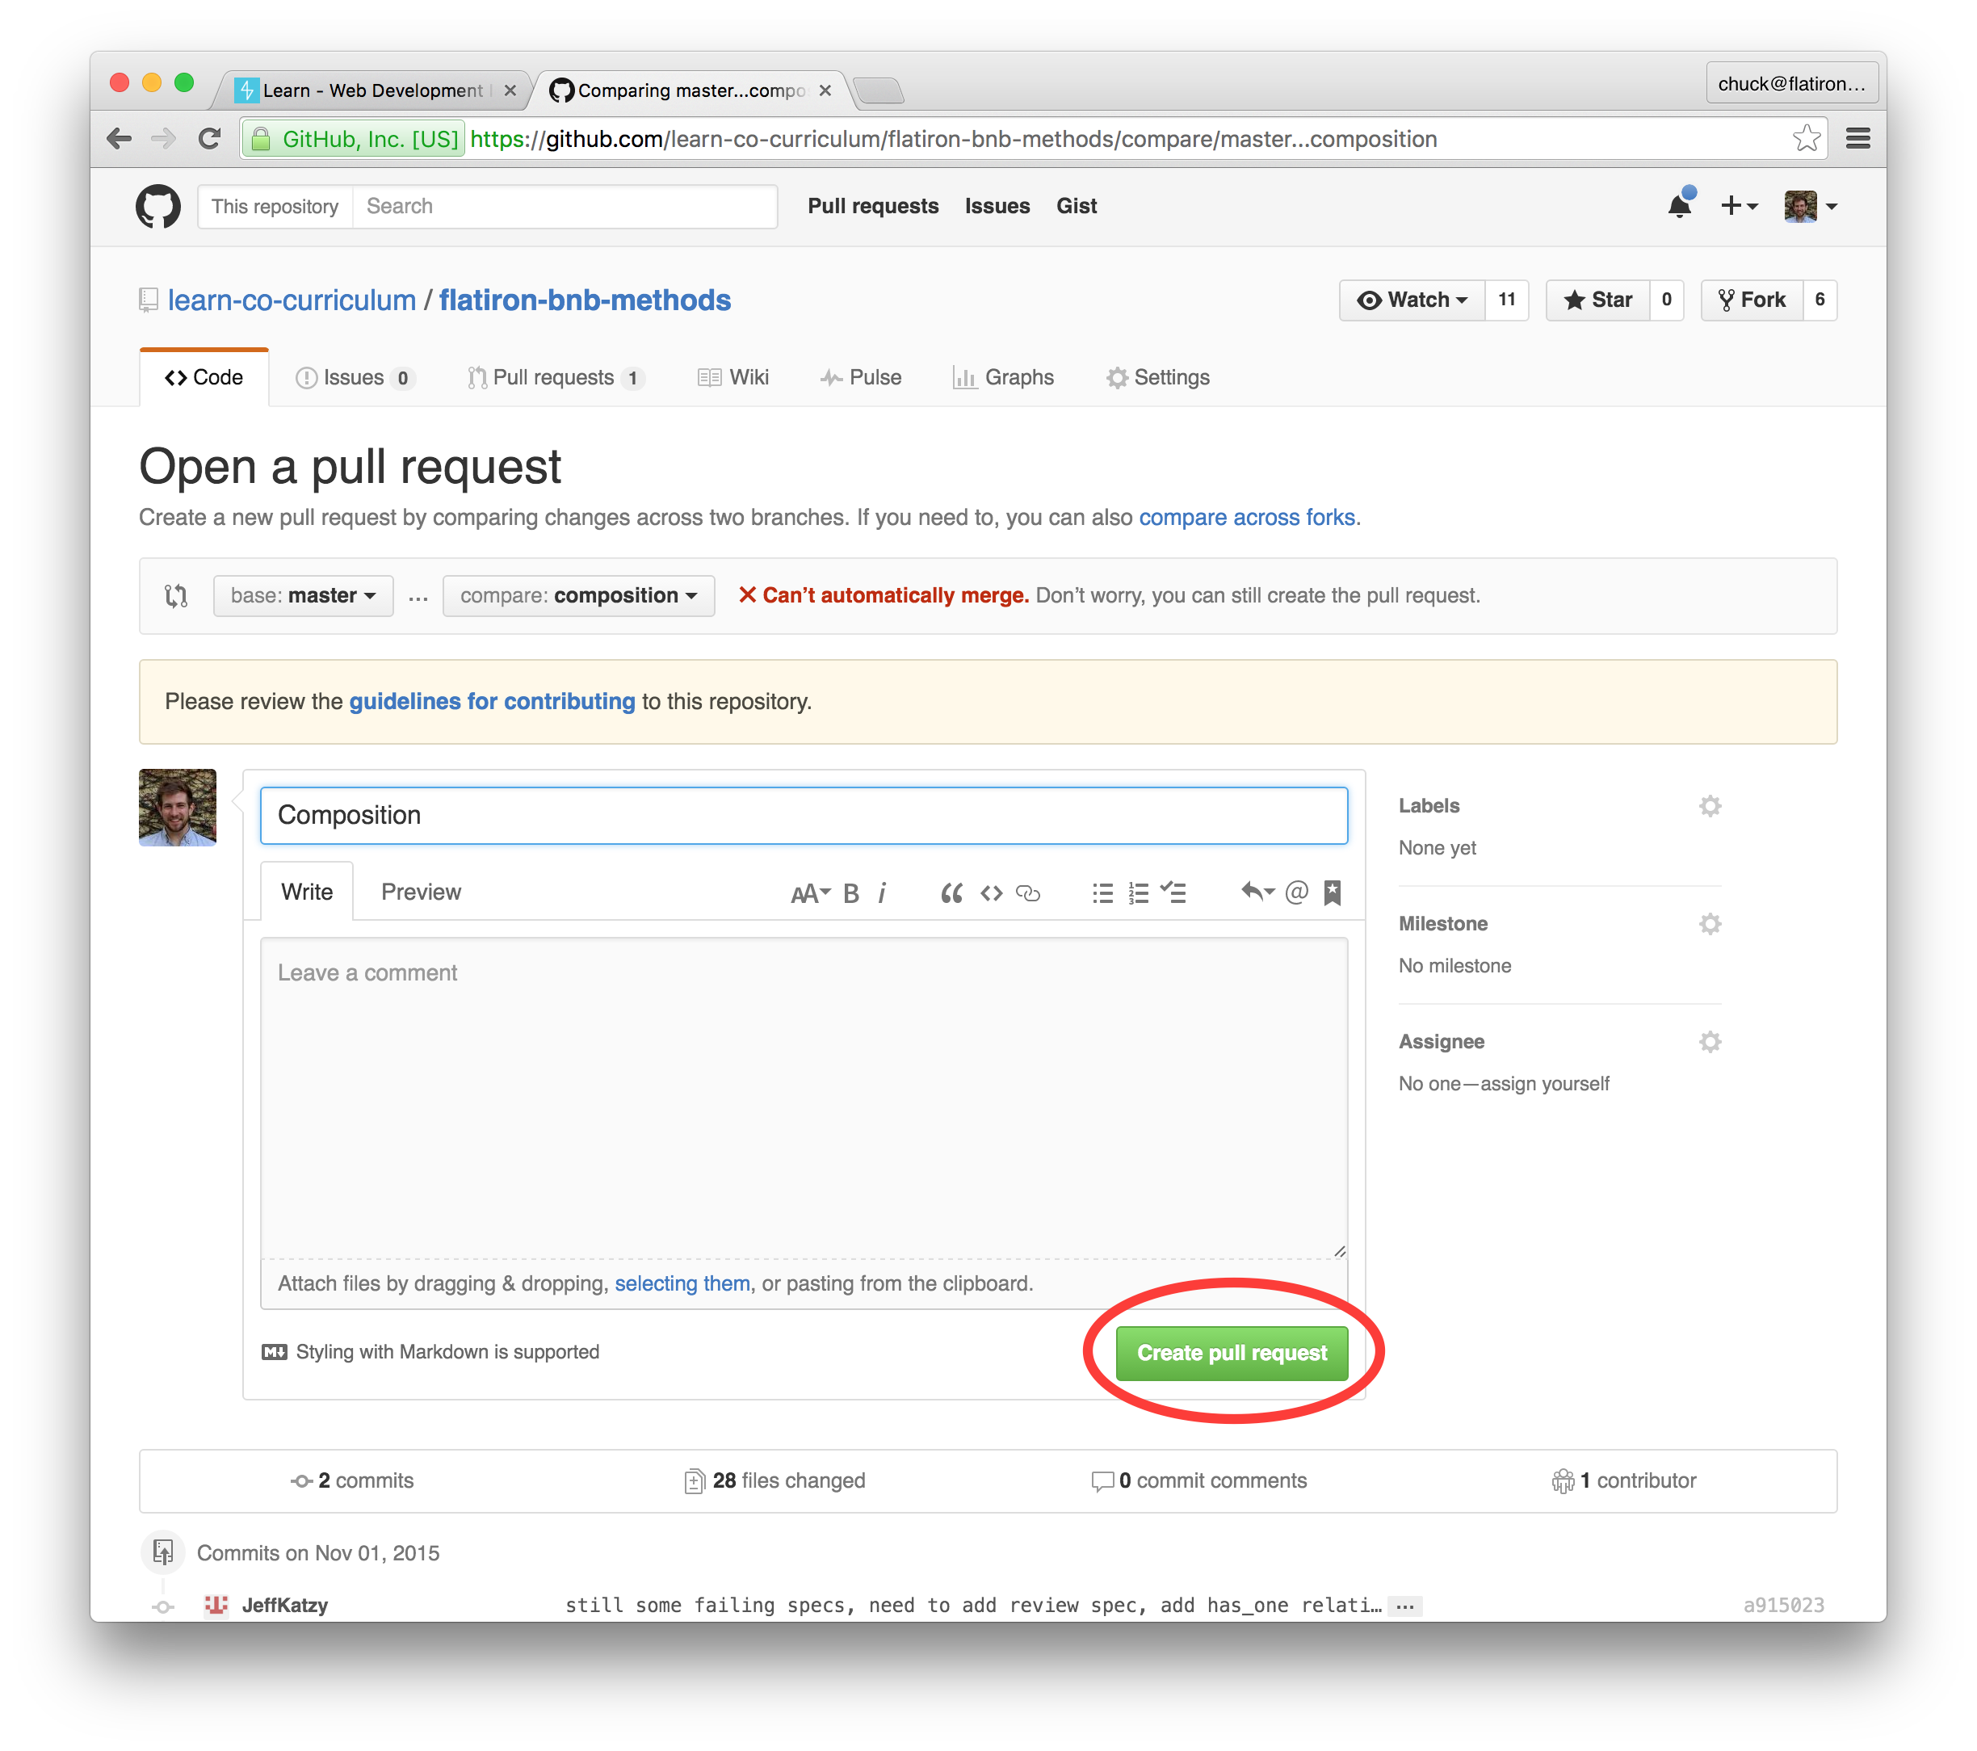Open the base: master branch dropdown

point(303,596)
